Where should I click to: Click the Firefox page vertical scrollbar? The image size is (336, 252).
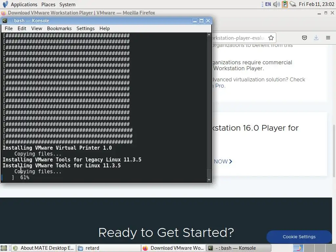(x=334, y=151)
